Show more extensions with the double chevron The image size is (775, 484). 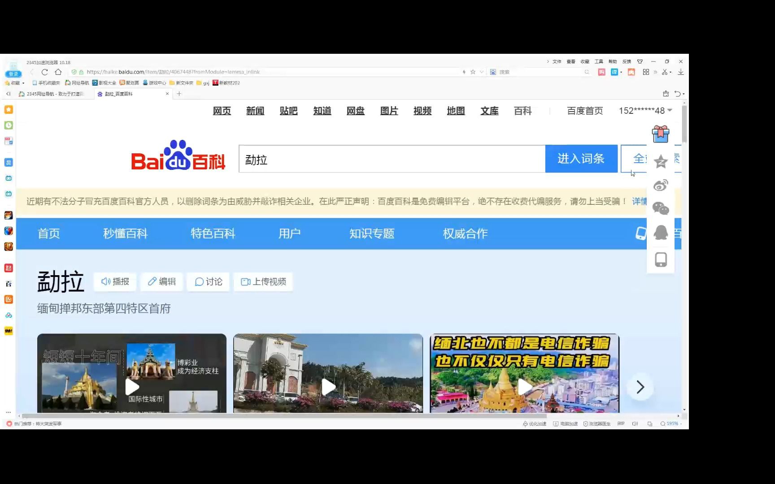(x=655, y=72)
